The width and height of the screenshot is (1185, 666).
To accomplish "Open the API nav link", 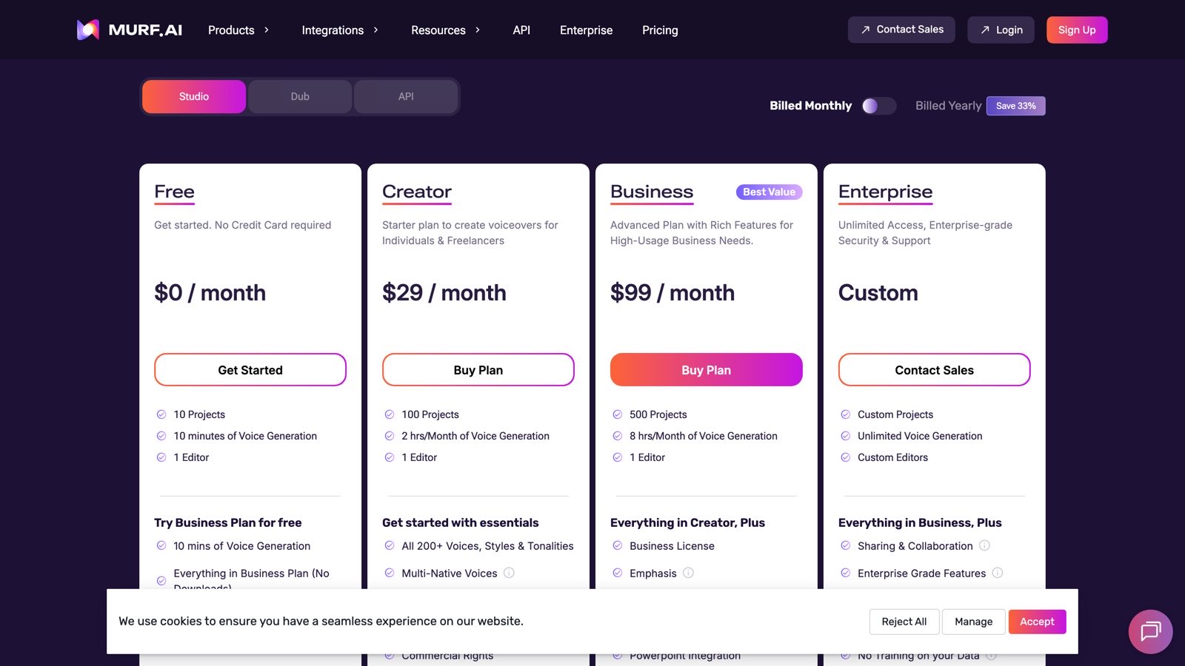I will click(521, 30).
